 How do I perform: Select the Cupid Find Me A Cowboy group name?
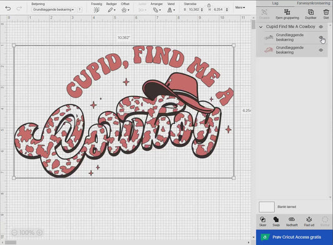(291, 27)
